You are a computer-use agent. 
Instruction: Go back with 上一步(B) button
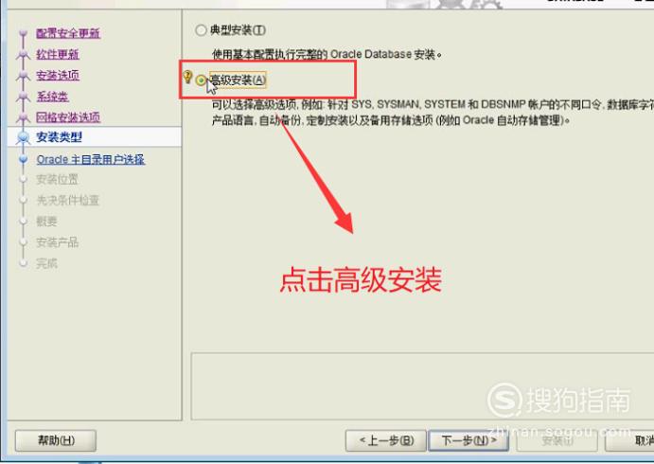pyautogui.click(x=386, y=440)
